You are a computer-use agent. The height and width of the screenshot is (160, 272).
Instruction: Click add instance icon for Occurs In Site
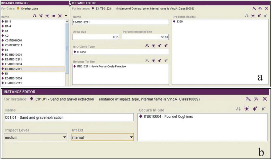pyautogui.click(x=255, y=109)
